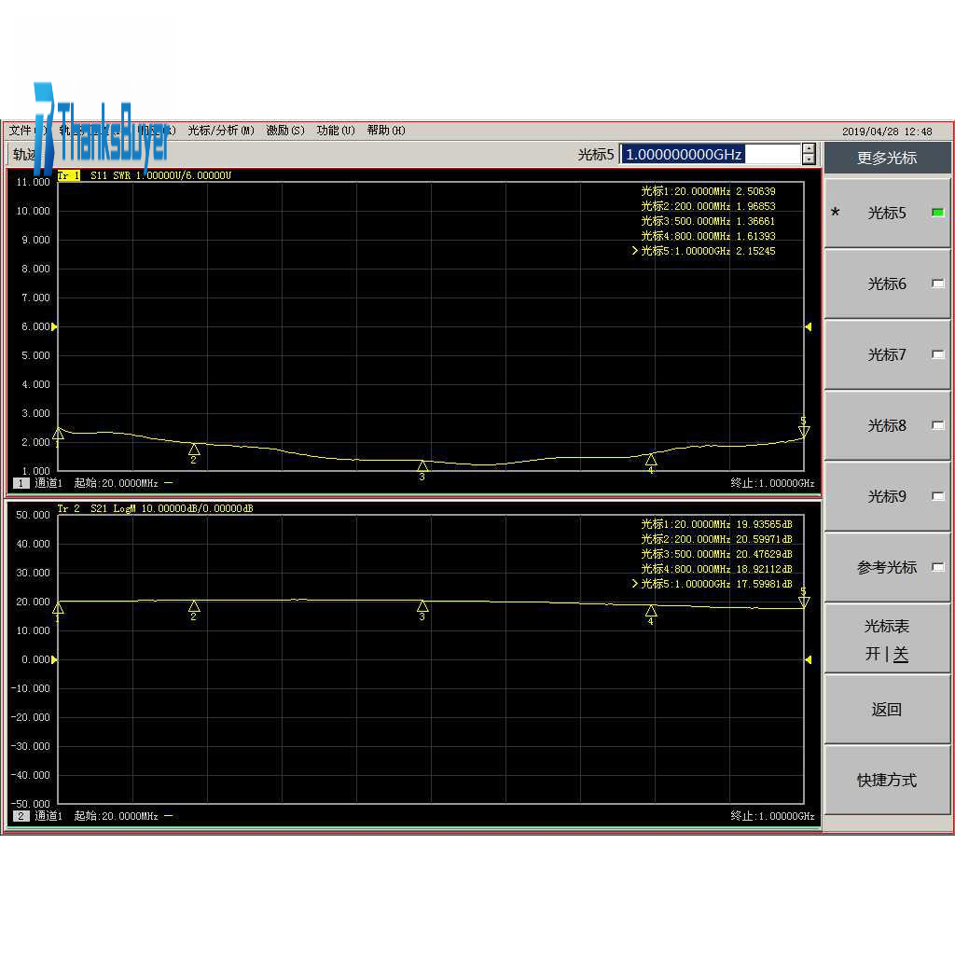Select marker 3 triangle on the S11 SWR trace
The image size is (955, 955).
click(422, 466)
